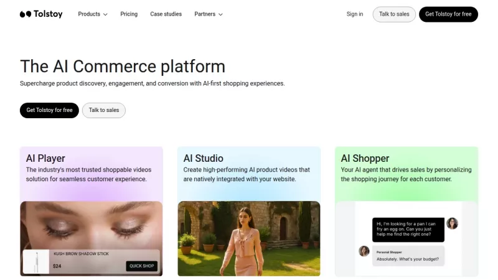Click the header Get Tolstoy for free button
Viewport: 498px width, 280px height.
[x=448, y=14]
